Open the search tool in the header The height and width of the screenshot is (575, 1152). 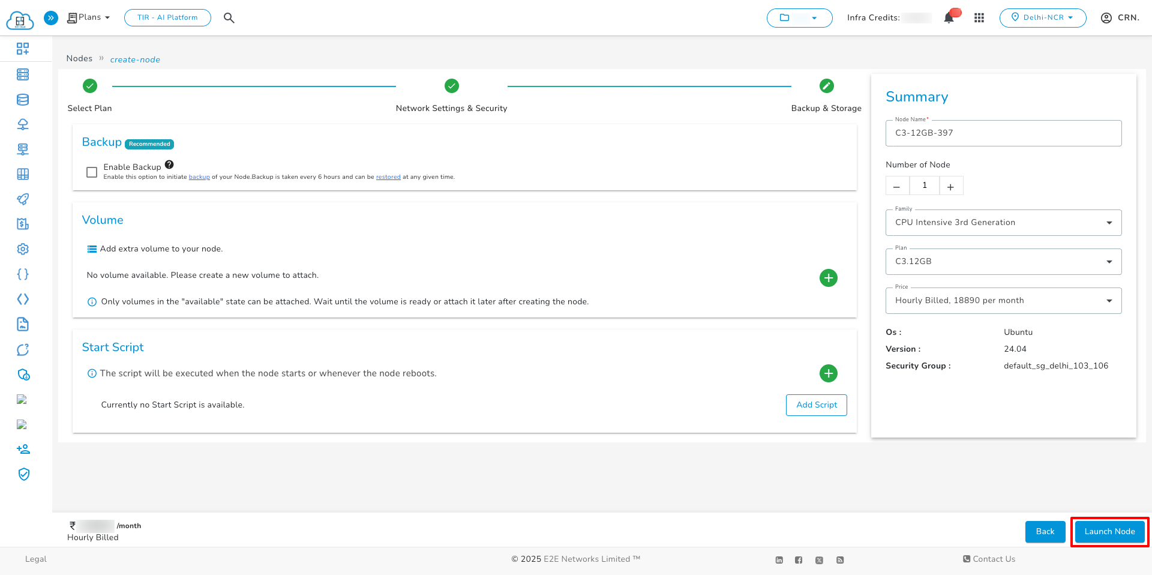229,17
